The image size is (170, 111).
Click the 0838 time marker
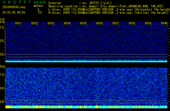pyautogui.click(x=132, y=23)
